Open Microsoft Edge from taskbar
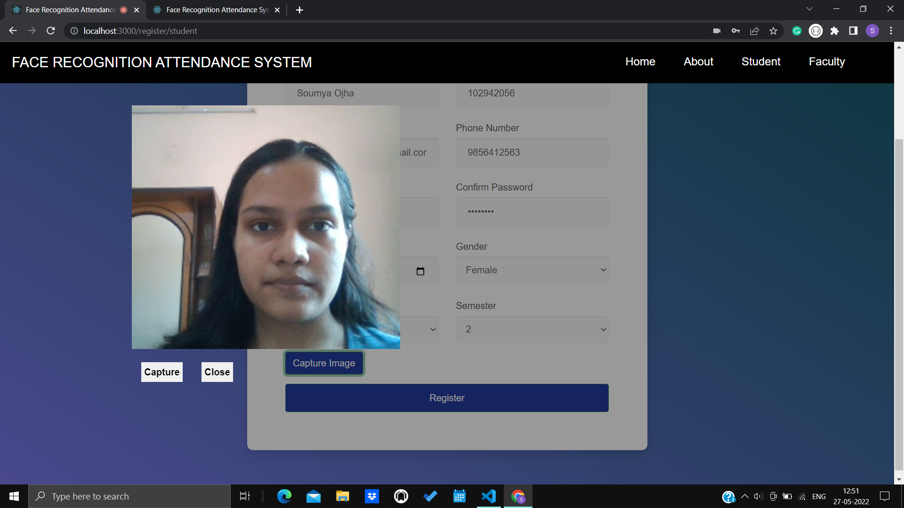The height and width of the screenshot is (508, 904). [284, 496]
